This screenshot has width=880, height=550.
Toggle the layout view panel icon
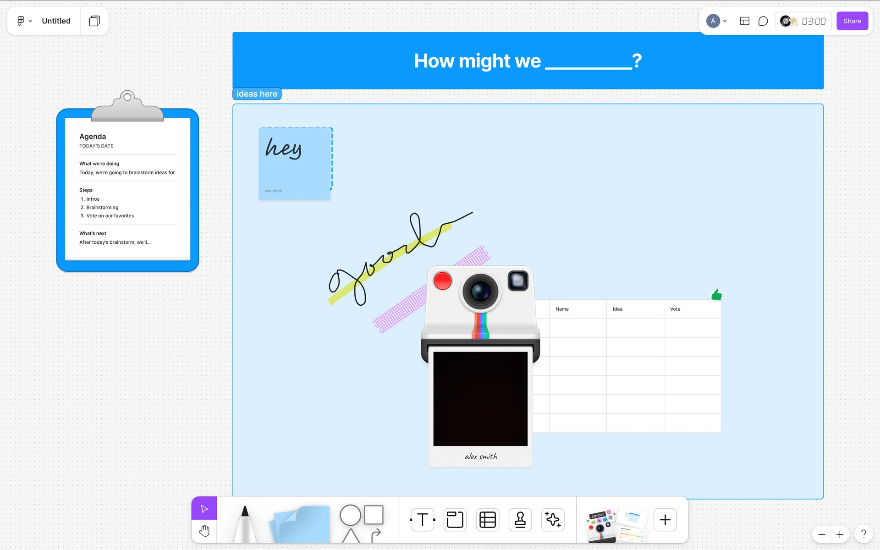click(744, 21)
